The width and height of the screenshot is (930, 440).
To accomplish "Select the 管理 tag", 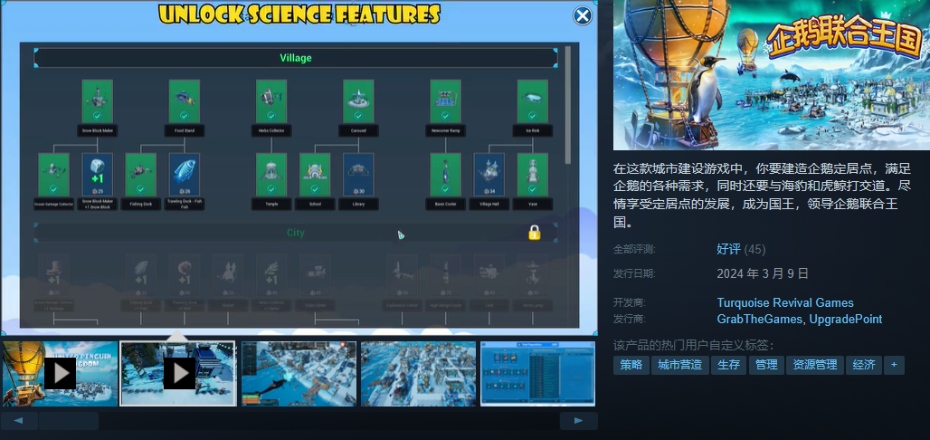I will pos(766,365).
